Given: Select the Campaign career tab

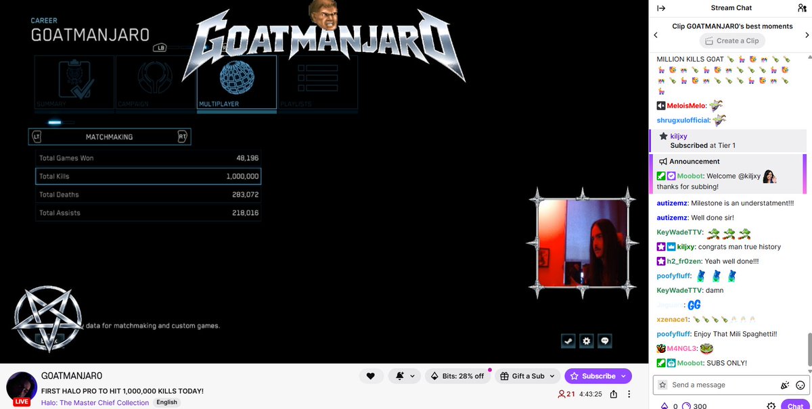Looking at the screenshot, I should (x=156, y=83).
